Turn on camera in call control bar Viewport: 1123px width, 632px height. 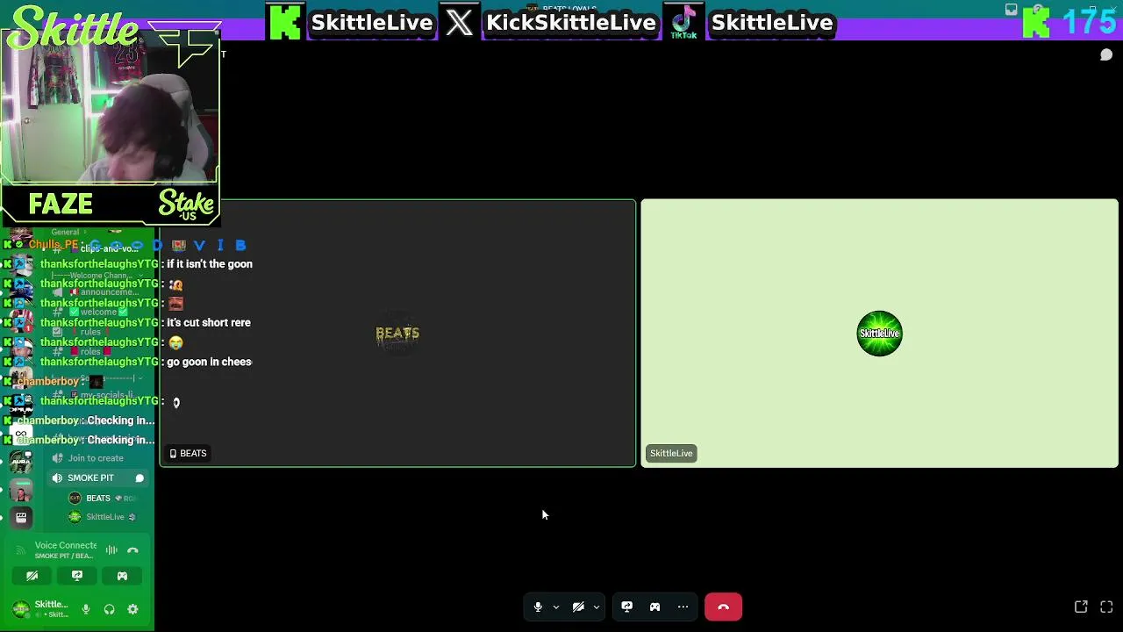coord(578,607)
